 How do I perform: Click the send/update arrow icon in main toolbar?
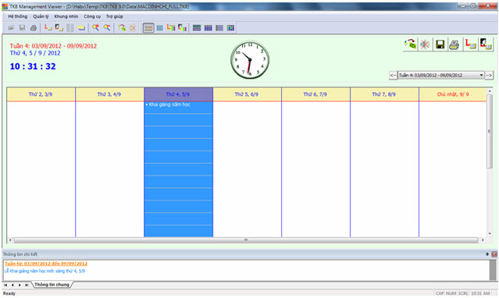tap(122, 28)
